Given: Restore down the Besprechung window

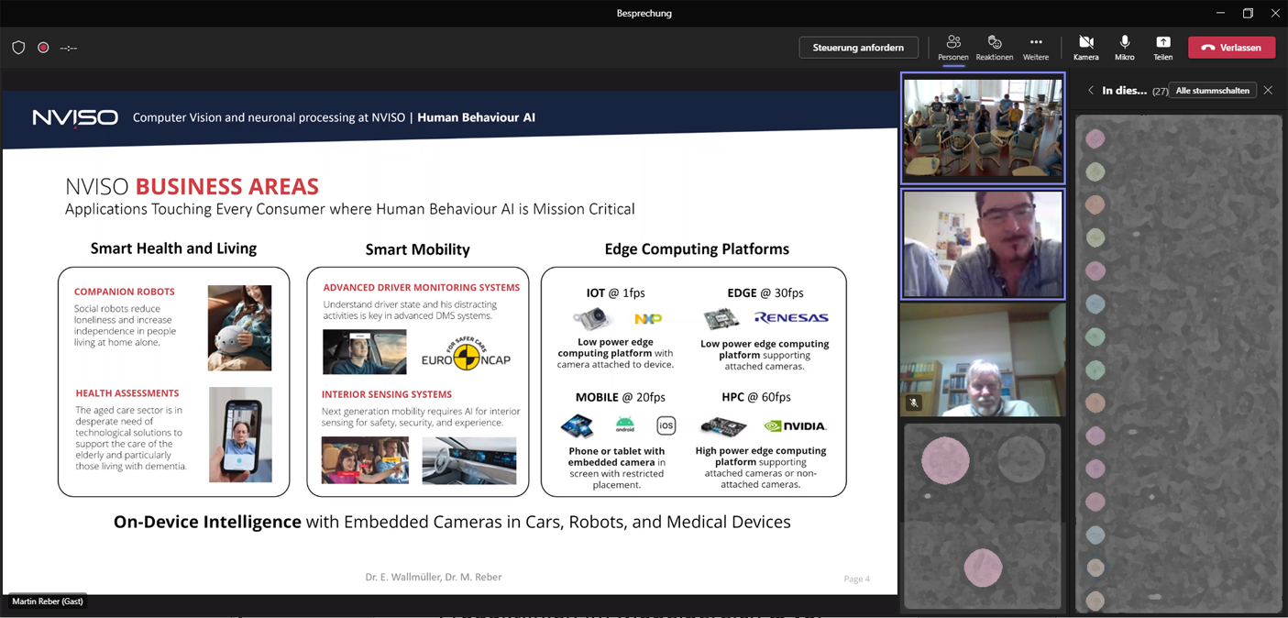Looking at the screenshot, I should point(1248,13).
